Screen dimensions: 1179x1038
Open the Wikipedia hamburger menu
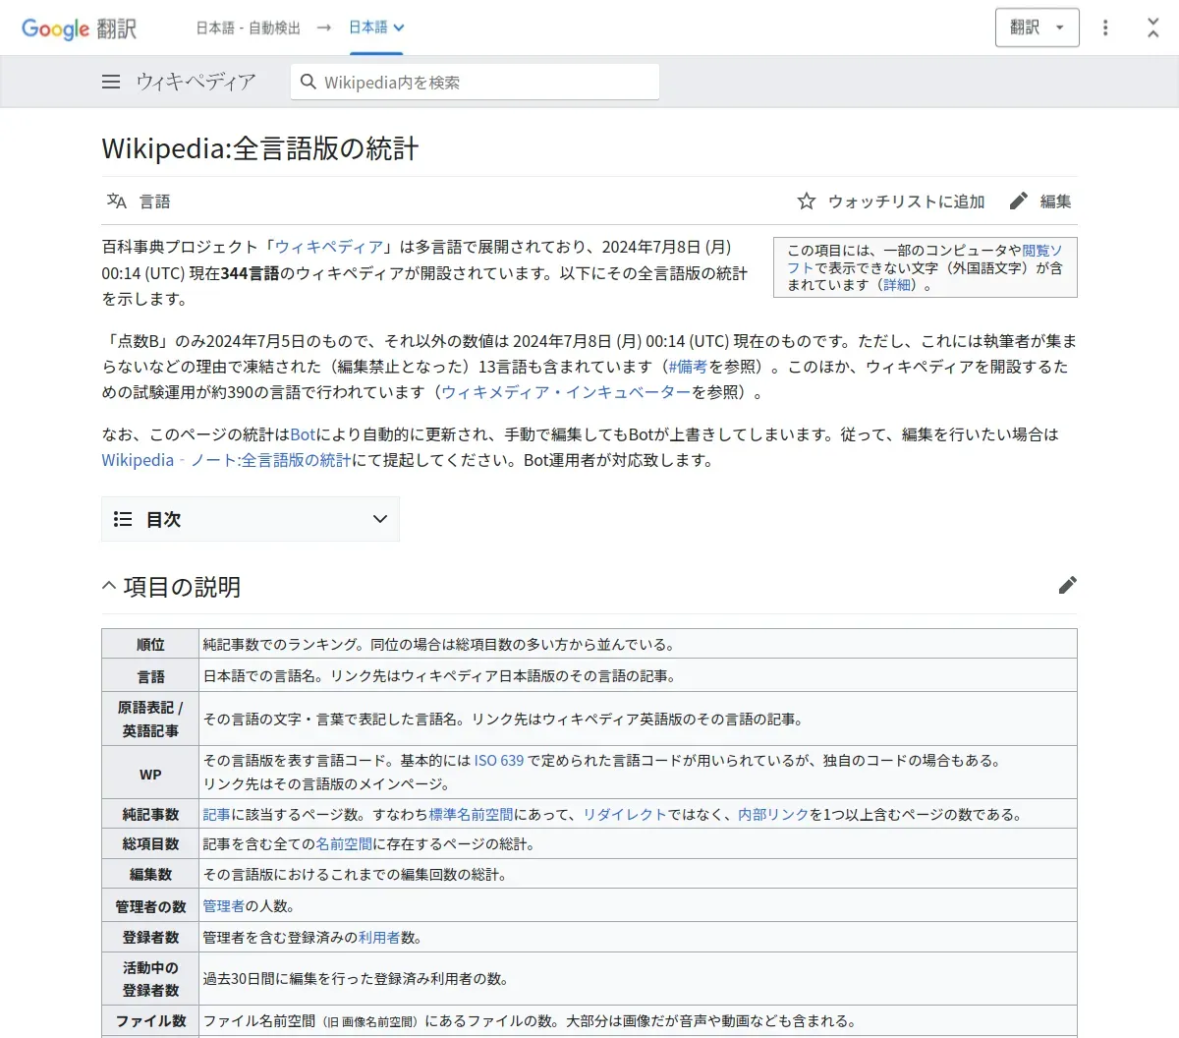[x=111, y=83]
